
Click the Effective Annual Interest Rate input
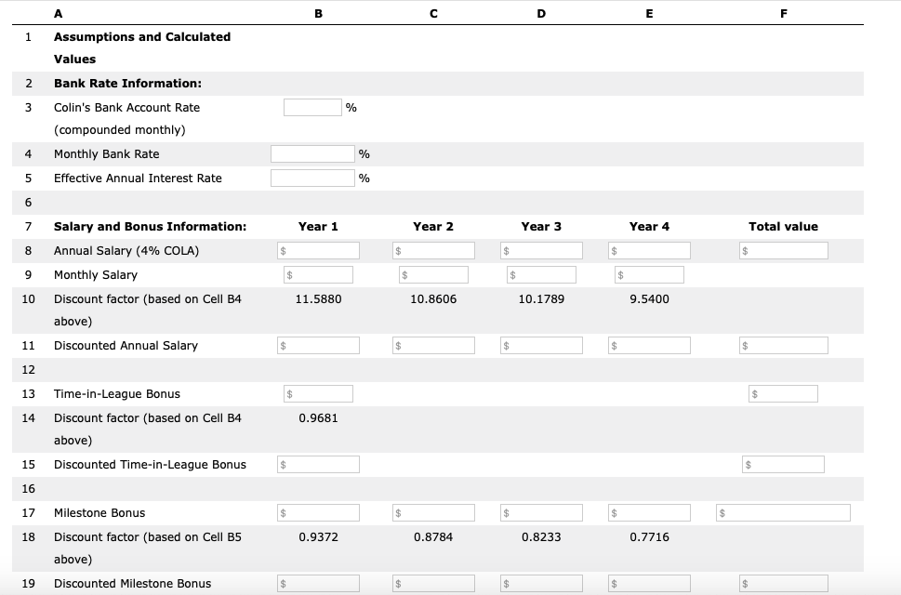pos(312,178)
